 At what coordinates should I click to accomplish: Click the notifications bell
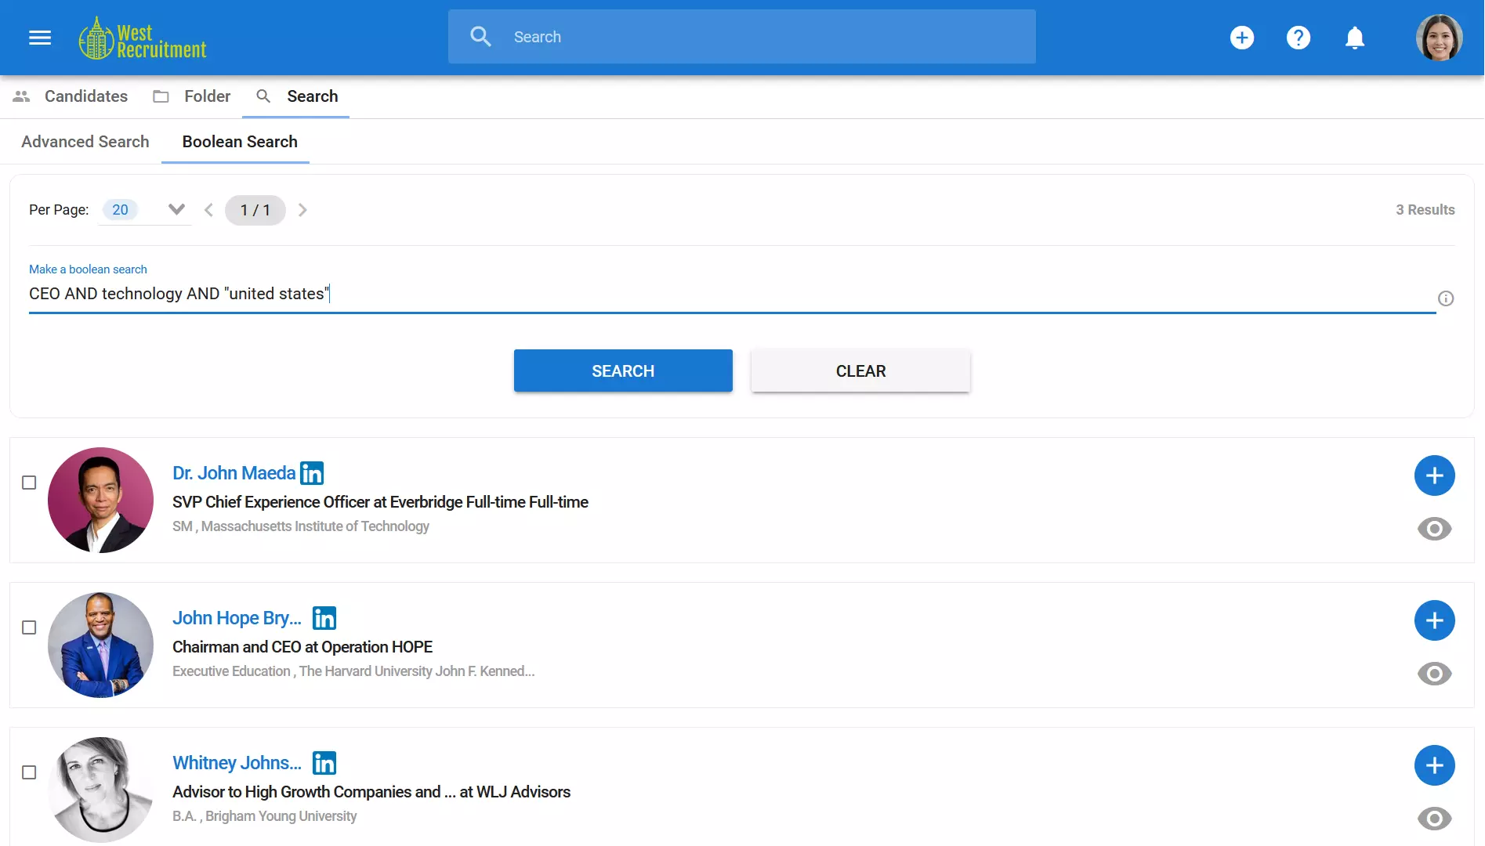[x=1355, y=37]
